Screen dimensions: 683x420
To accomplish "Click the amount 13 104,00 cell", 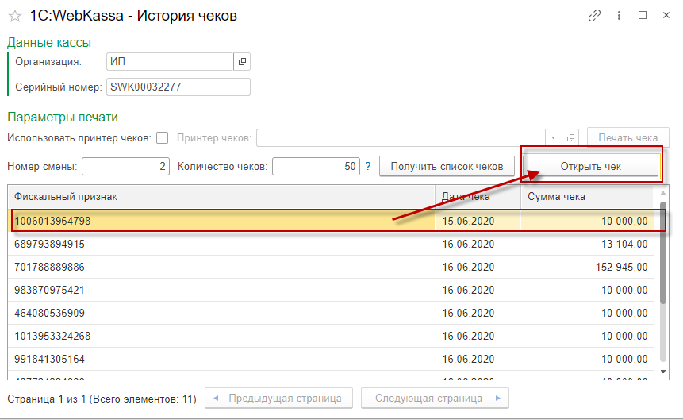I will click(x=587, y=244).
